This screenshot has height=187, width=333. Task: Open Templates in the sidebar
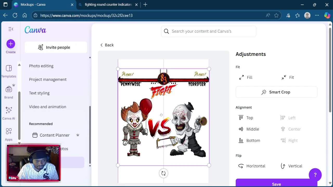point(9,71)
